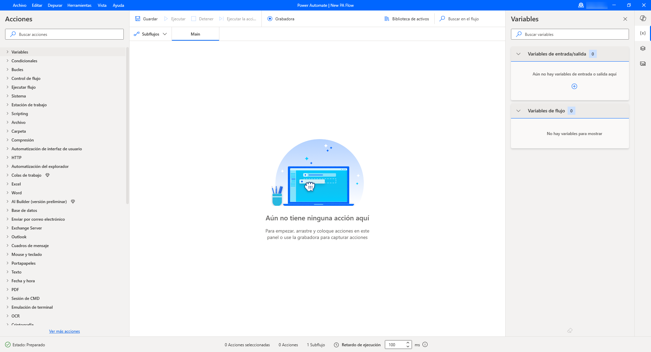Expand the Bucles action group

click(x=7, y=69)
